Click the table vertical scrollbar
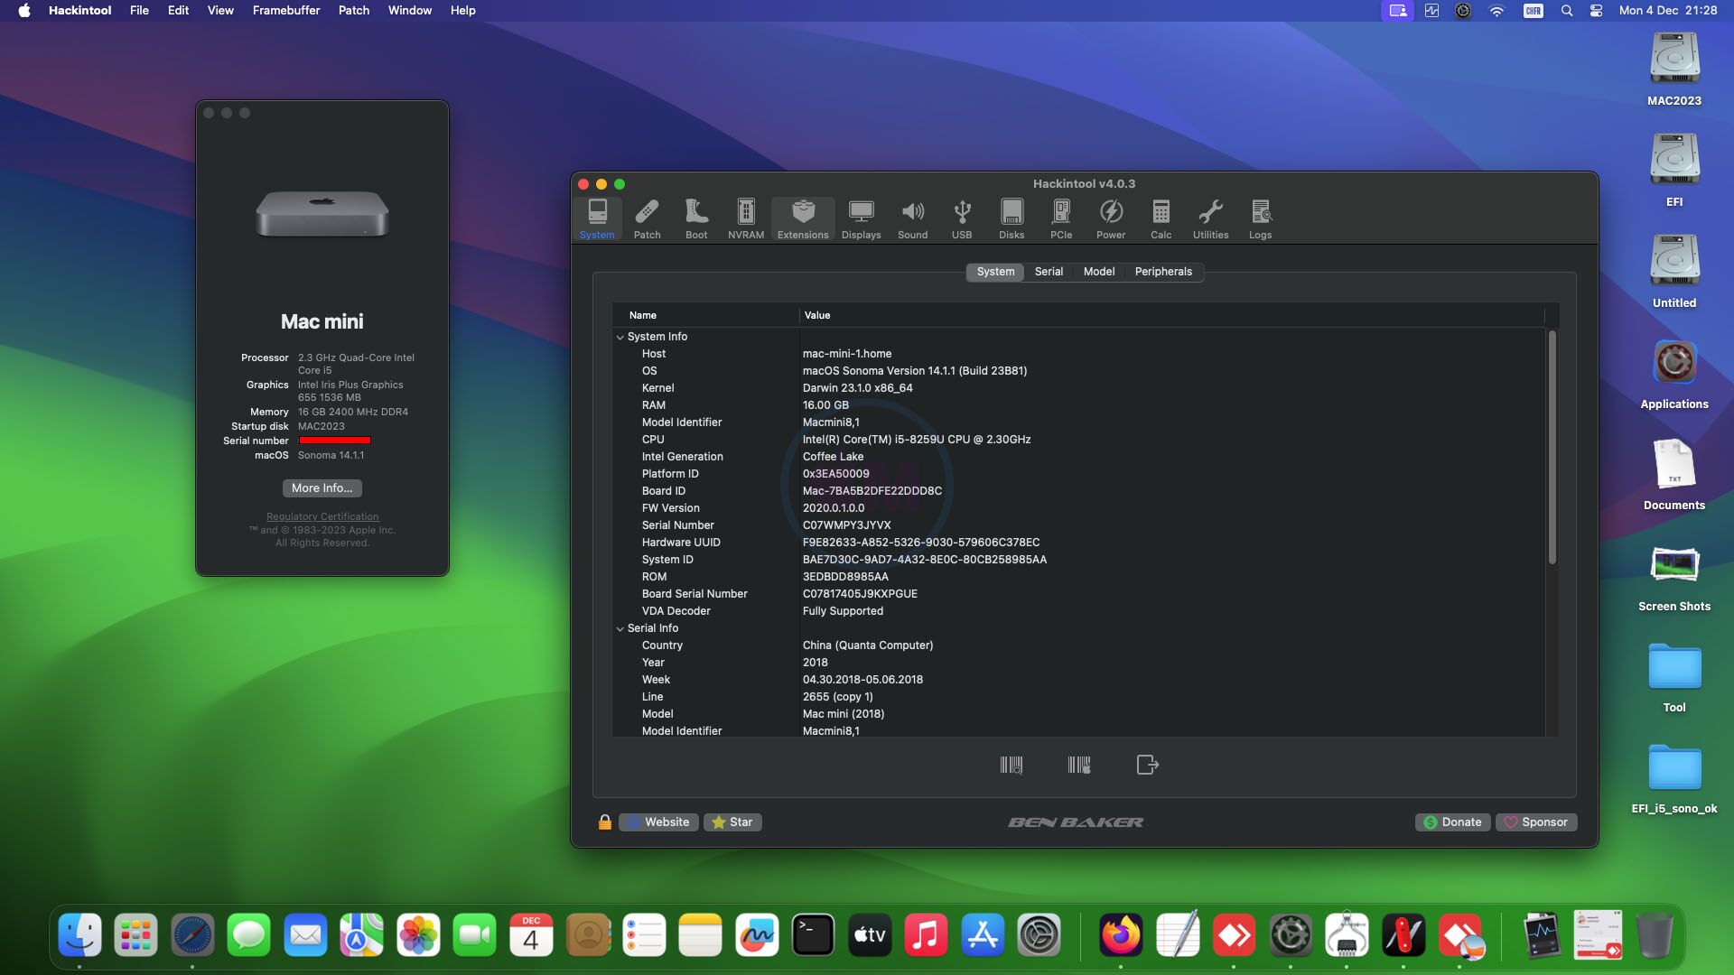The width and height of the screenshot is (1734, 975). click(1552, 449)
